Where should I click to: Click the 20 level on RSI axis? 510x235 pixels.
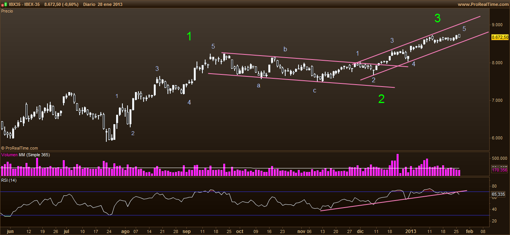495,221
